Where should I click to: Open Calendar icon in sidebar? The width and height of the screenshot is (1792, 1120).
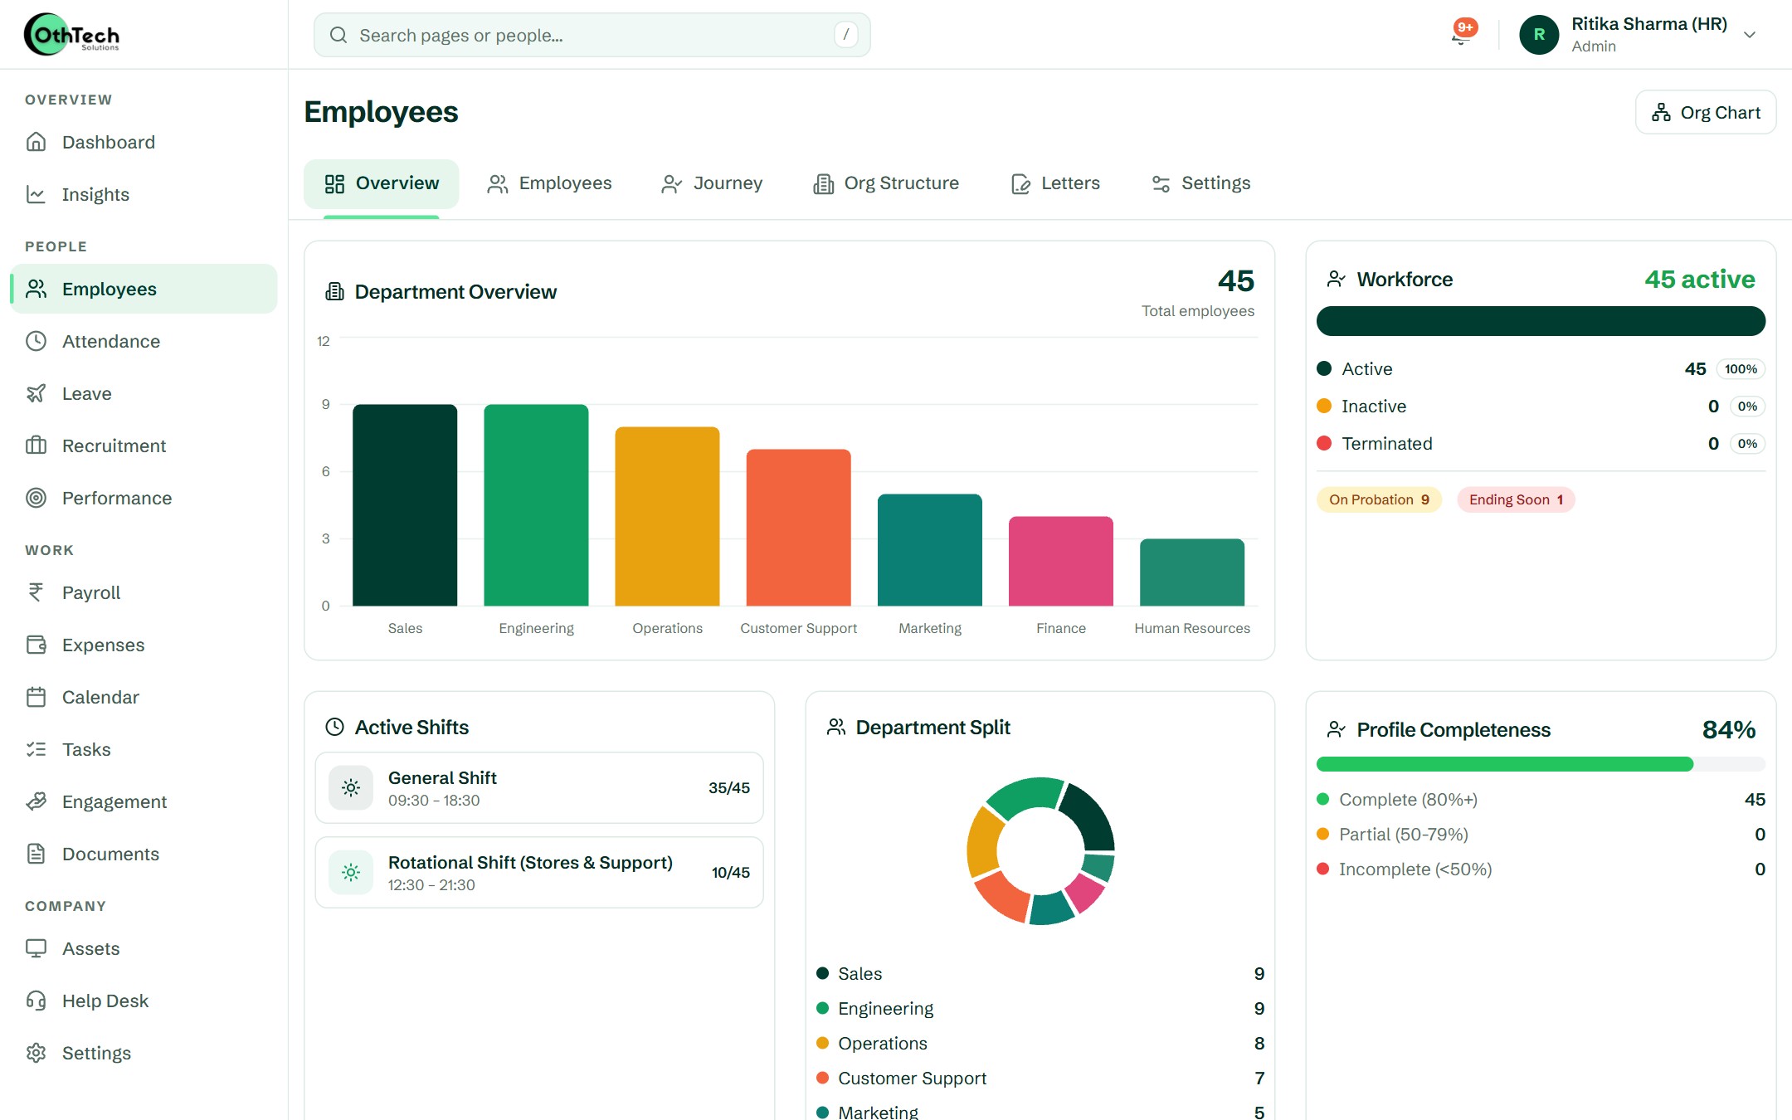pyautogui.click(x=36, y=697)
